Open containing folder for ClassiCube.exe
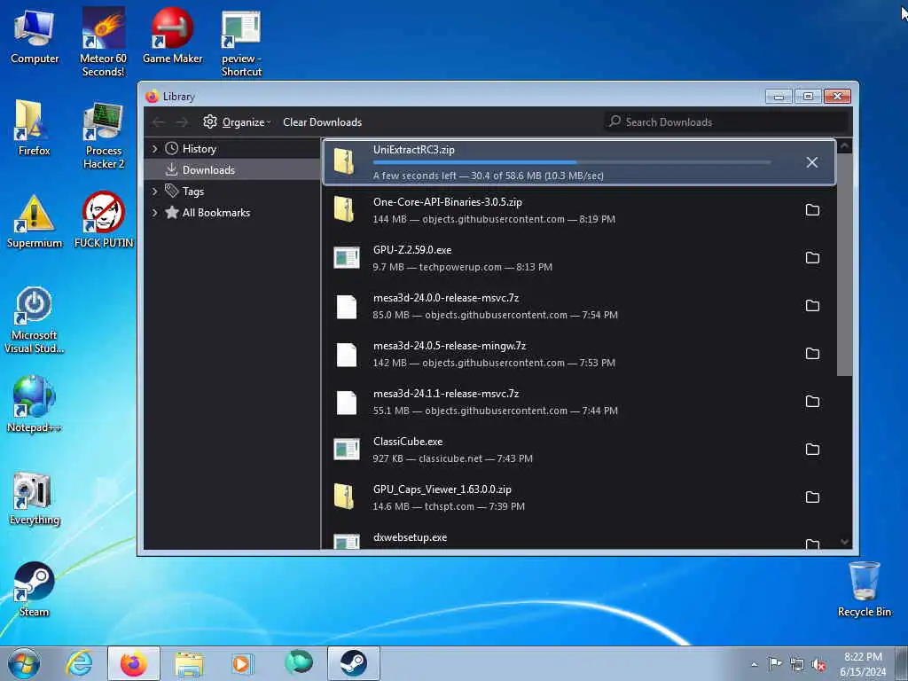This screenshot has height=681, width=908. tap(812, 450)
